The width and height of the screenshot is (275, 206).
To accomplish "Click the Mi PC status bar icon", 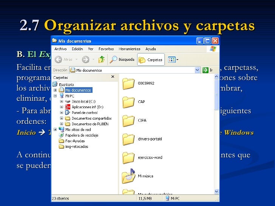I will (168, 198).
